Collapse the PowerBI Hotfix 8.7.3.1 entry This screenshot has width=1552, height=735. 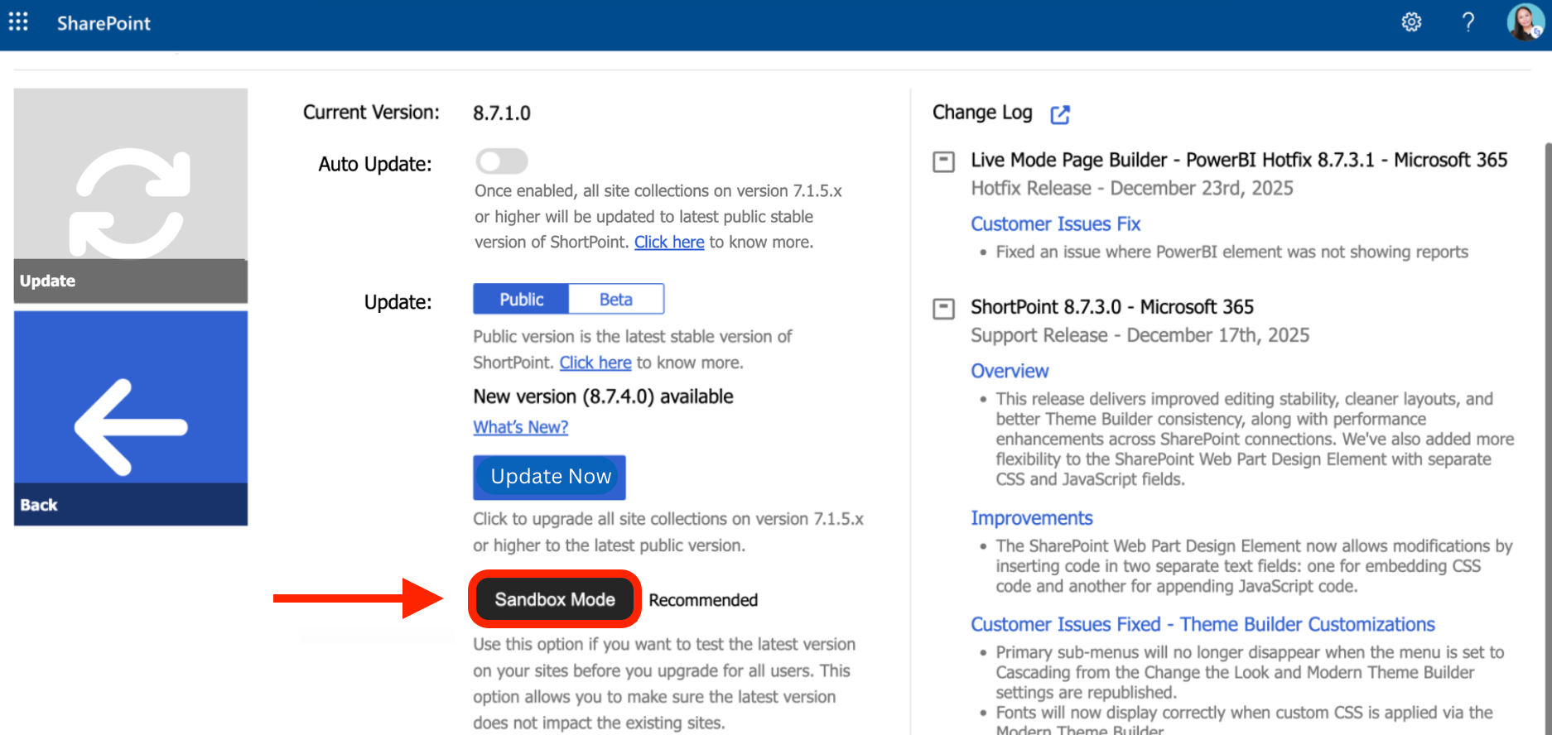(x=943, y=161)
